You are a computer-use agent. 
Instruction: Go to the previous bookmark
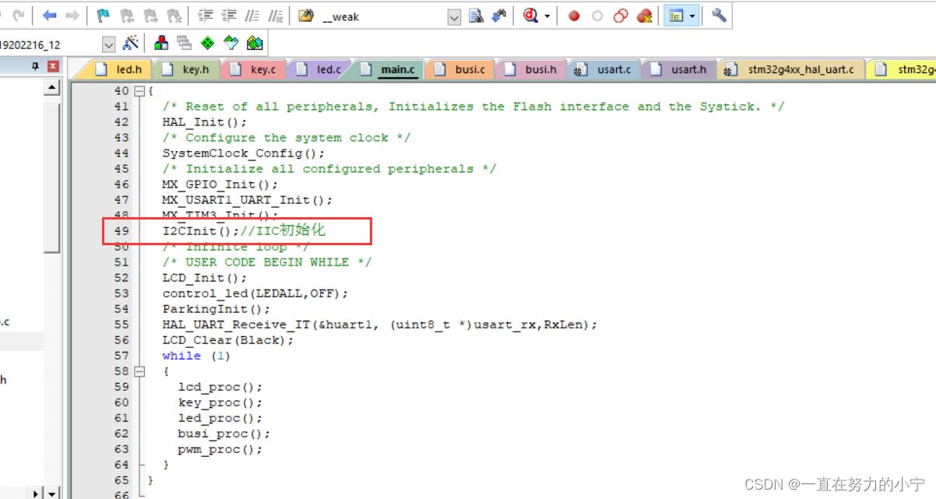click(x=127, y=15)
